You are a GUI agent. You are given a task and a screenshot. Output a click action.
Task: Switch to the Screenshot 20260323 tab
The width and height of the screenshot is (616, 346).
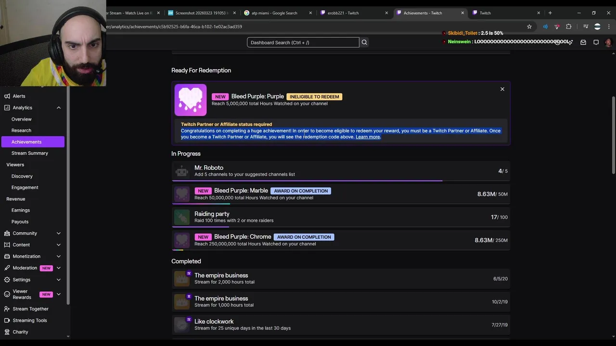202,13
